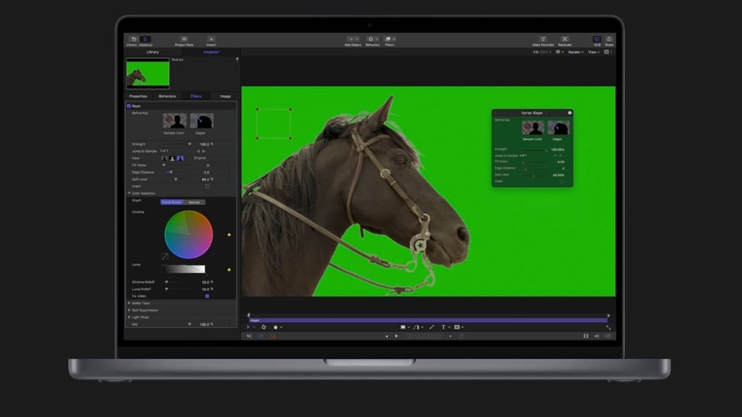Click the Import toolbar icon
The width and height of the screenshot is (742, 417).
(211, 39)
